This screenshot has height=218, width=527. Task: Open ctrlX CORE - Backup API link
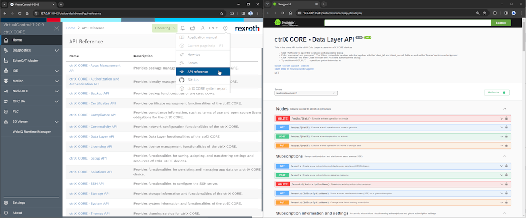(x=89, y=93)
